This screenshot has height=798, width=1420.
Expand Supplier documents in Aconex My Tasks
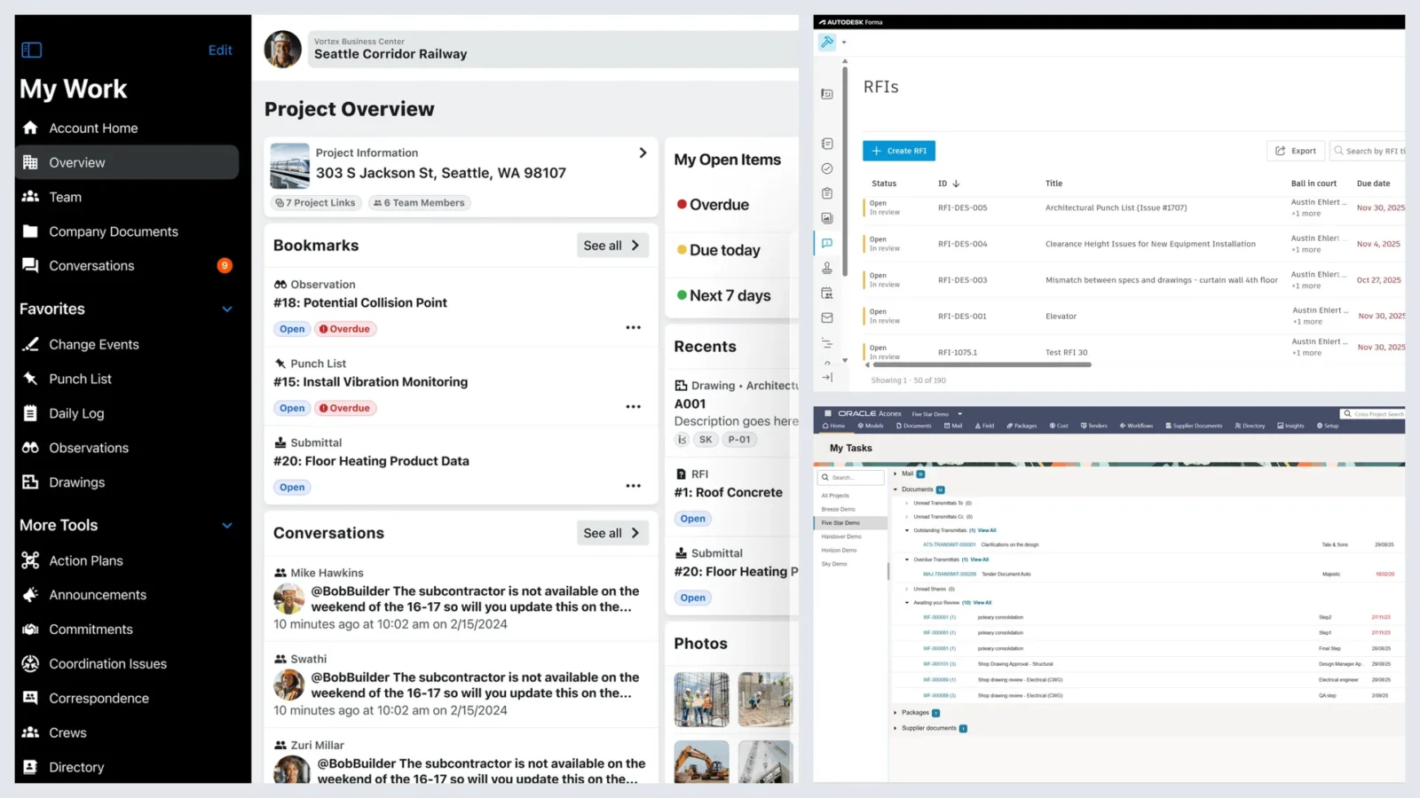[x=895, y=729]
